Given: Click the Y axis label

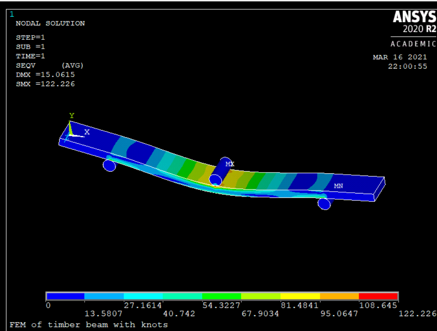Looking at the screenshot, I should (72, 116).
